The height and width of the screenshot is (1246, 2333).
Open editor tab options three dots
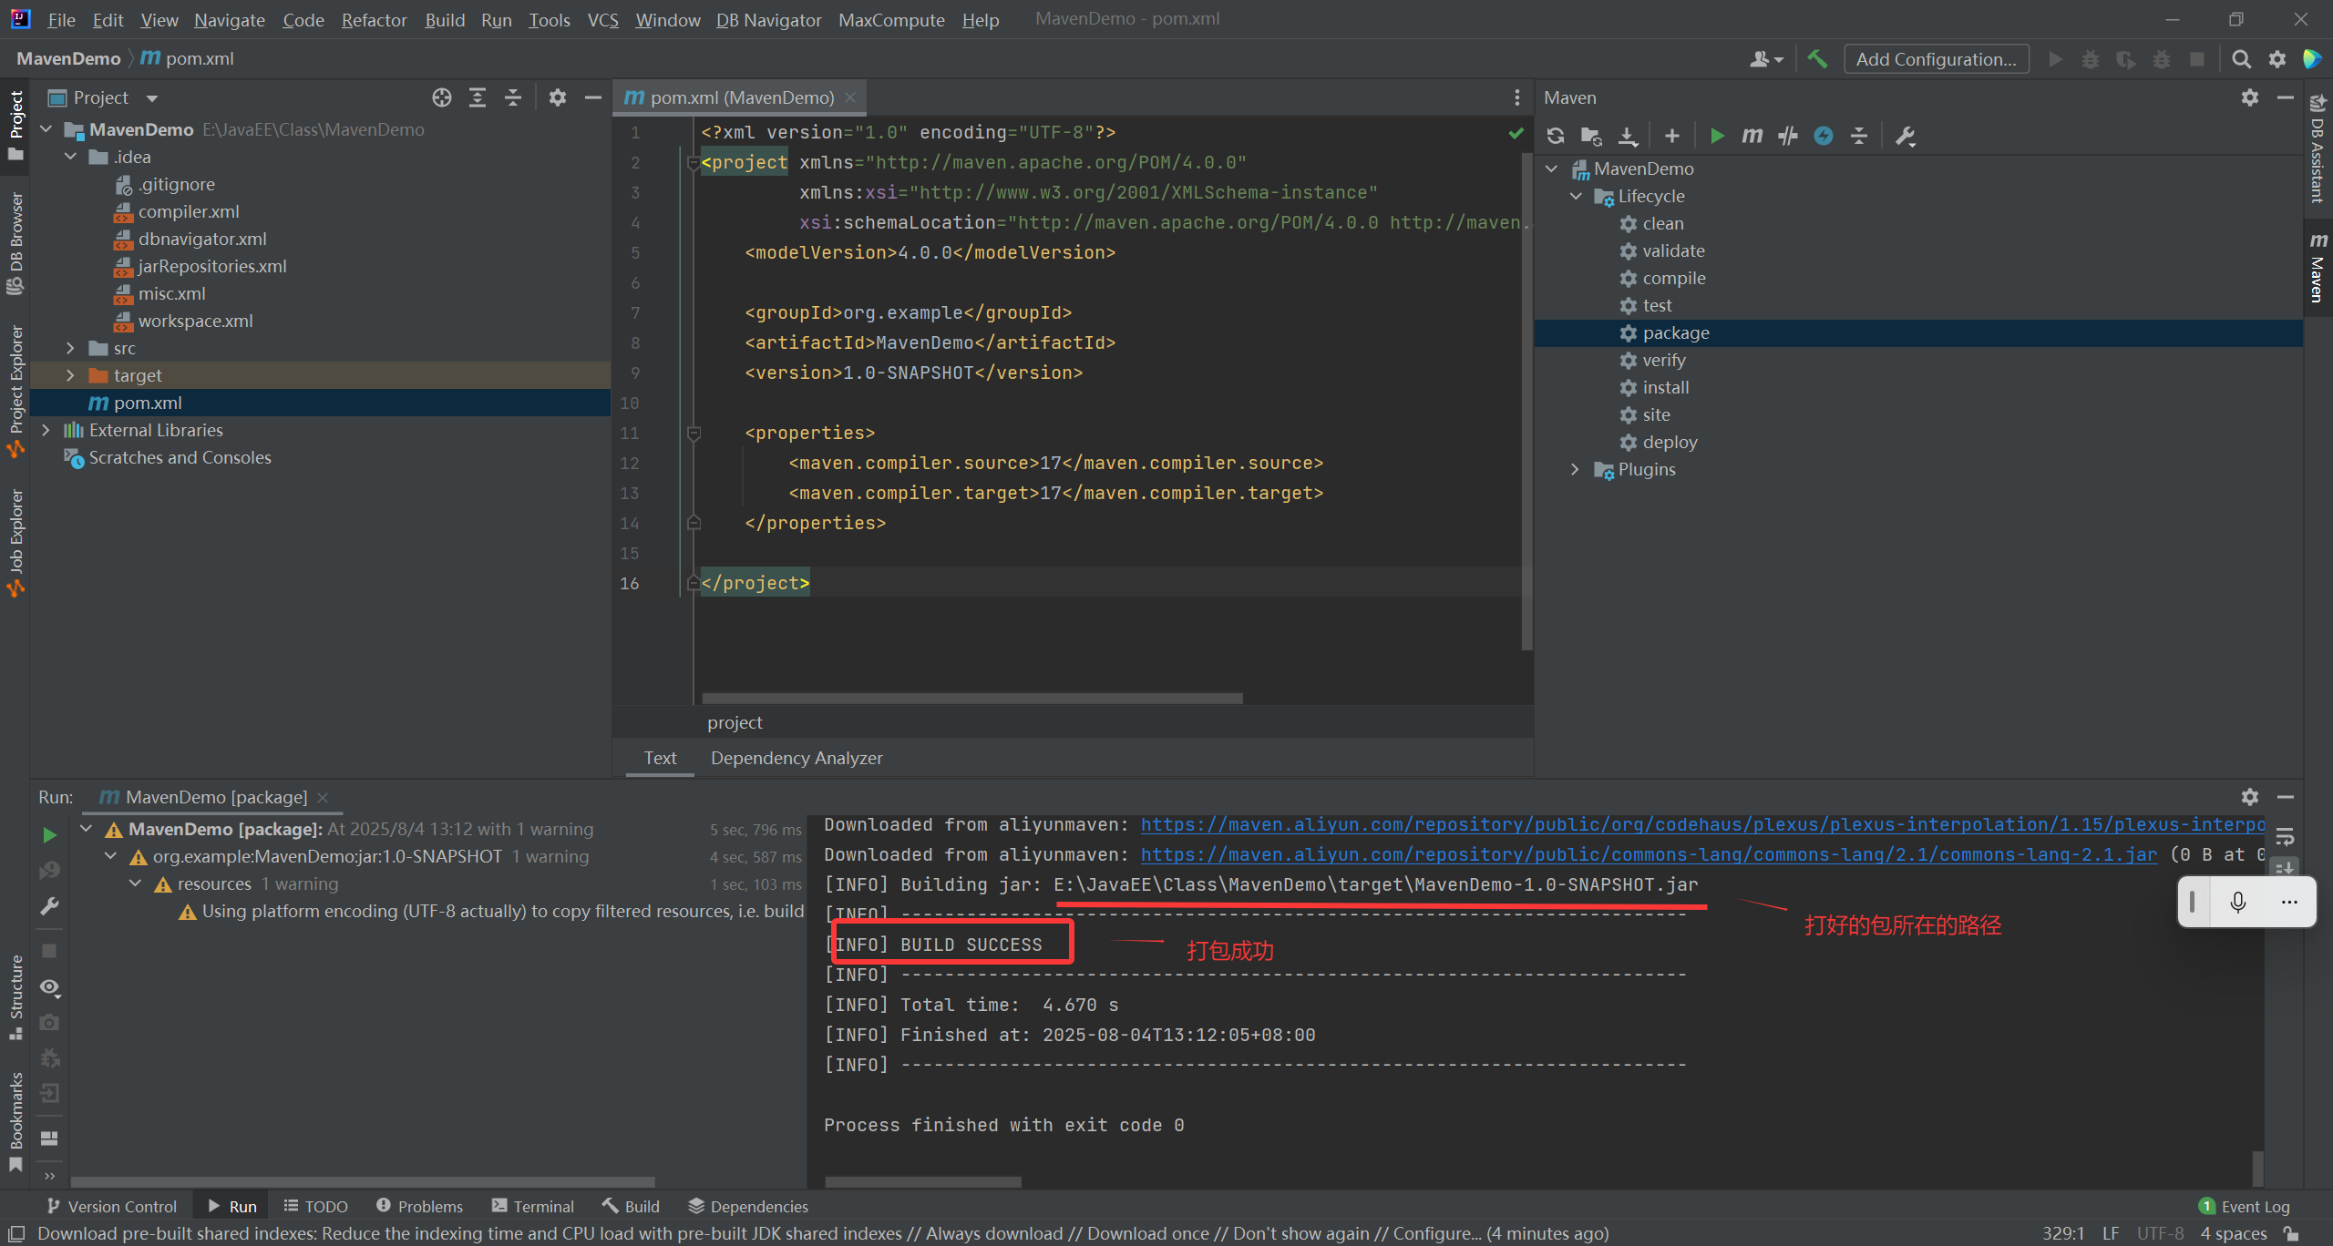(1516, 97)
